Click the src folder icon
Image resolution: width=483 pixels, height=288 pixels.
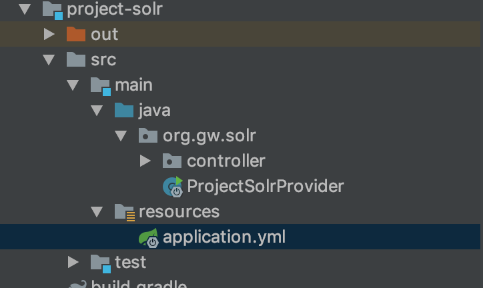76,59
